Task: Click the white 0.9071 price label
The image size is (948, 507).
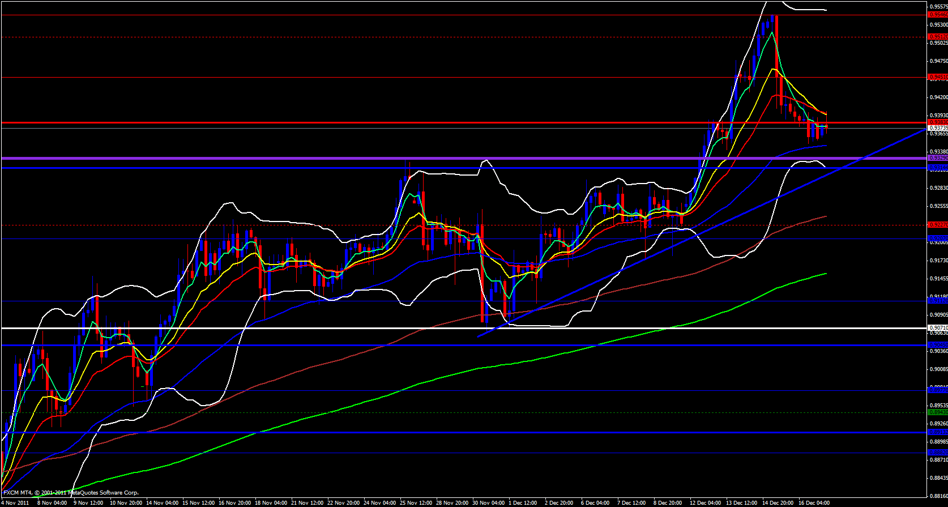Action: click(x=938, y=328)
